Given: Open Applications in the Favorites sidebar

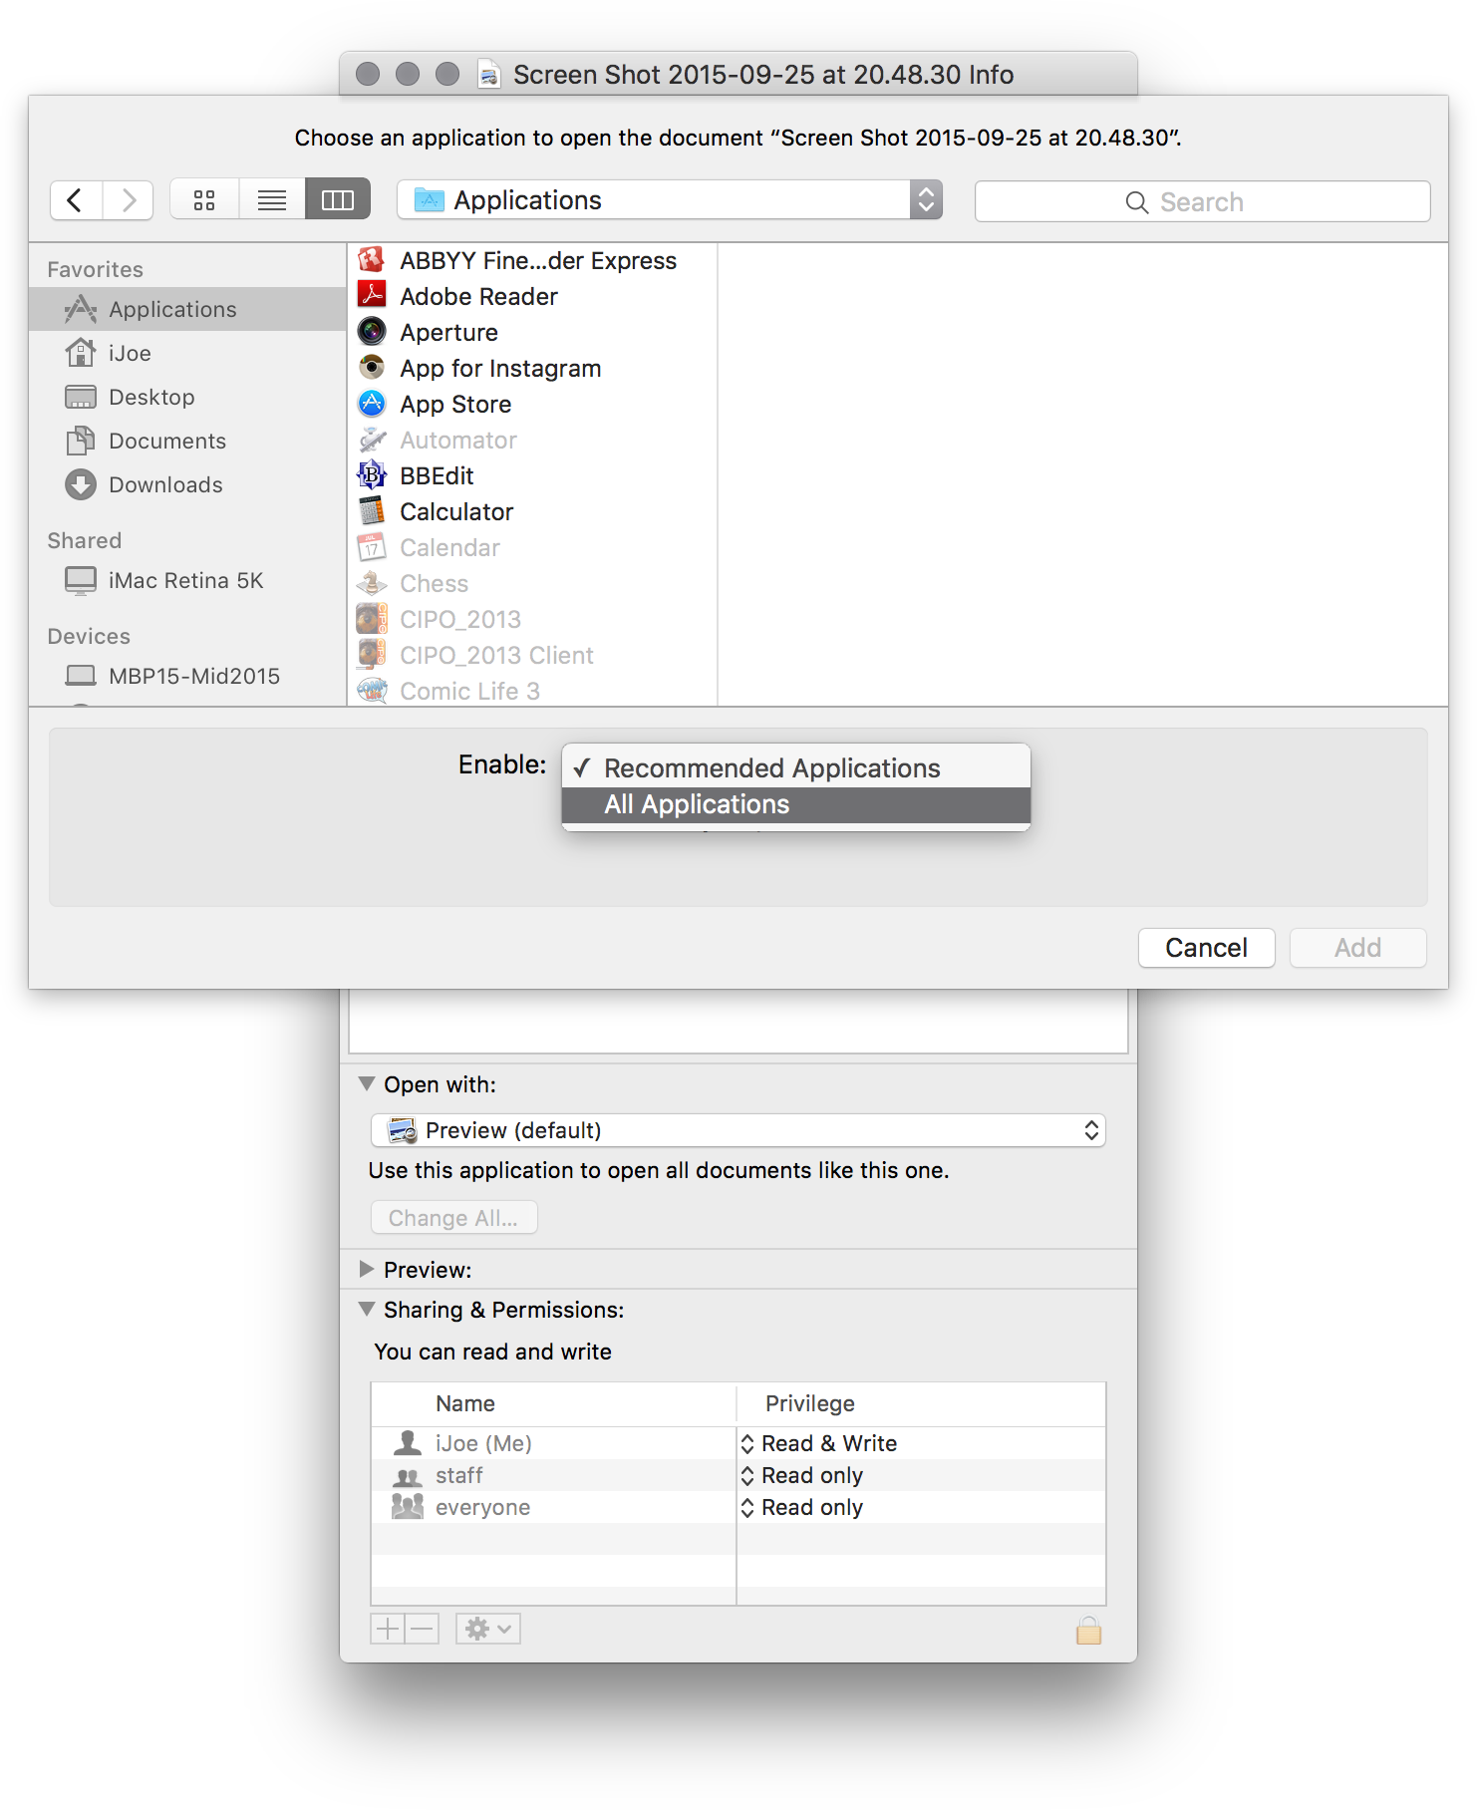Looking at the screenshot, I should coord(187,309).
